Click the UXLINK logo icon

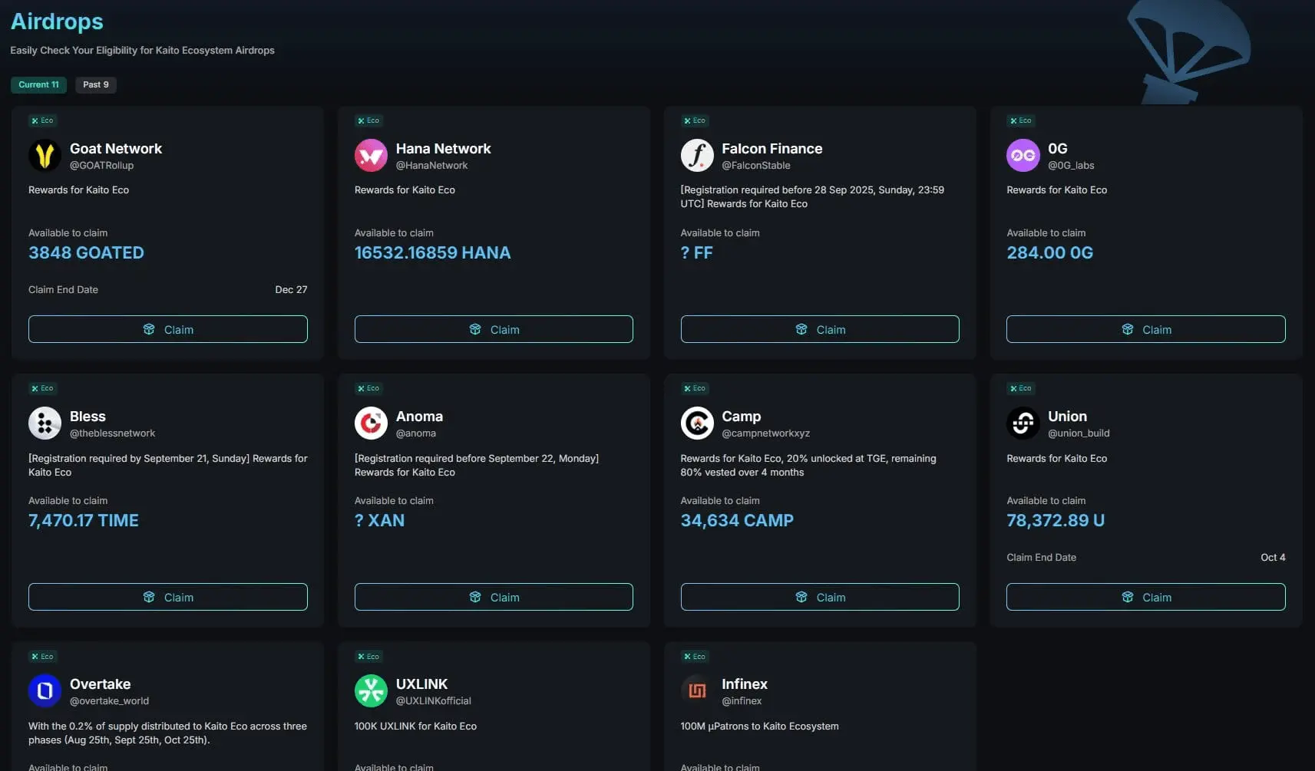[x=371, y=691]
